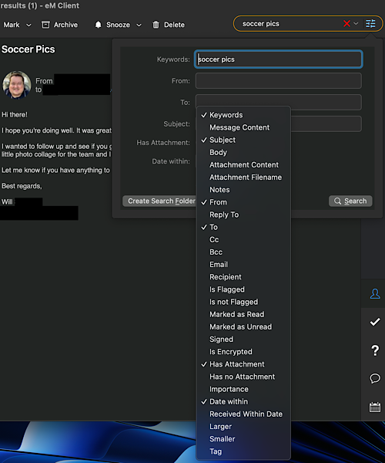
Task: Select Message Content menu item
Action: click(243, 127)
